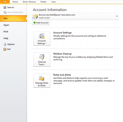Viewport: 123px width, 122px height.
Task: Click the Account Settings contacts gear icon
Action: pos(42,36)
